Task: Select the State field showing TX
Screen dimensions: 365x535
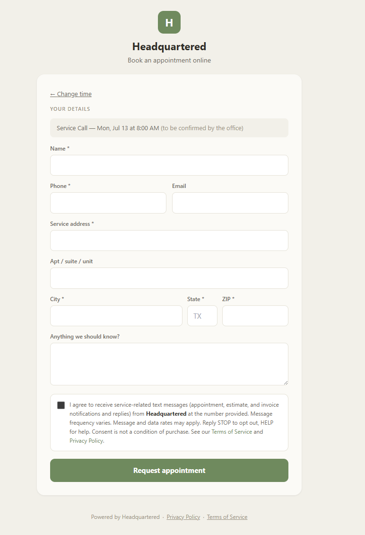Action: [x=202, y=316]
